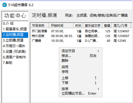Click the 功能中心 header button

(x=15, y=15)
